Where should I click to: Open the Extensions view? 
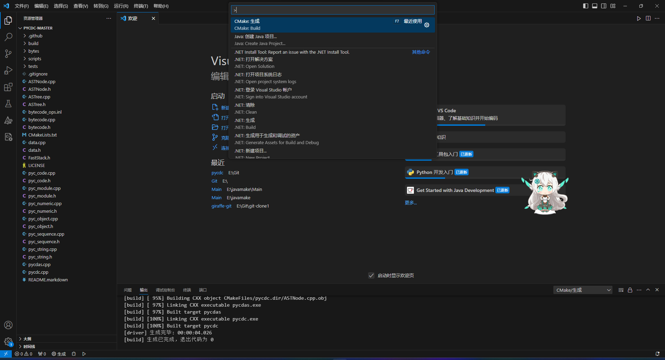pos(8,87)
